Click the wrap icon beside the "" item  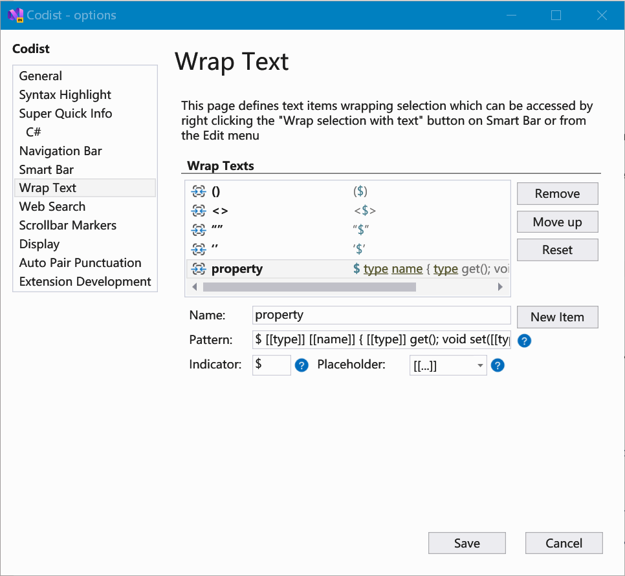[x=198, y=230]
